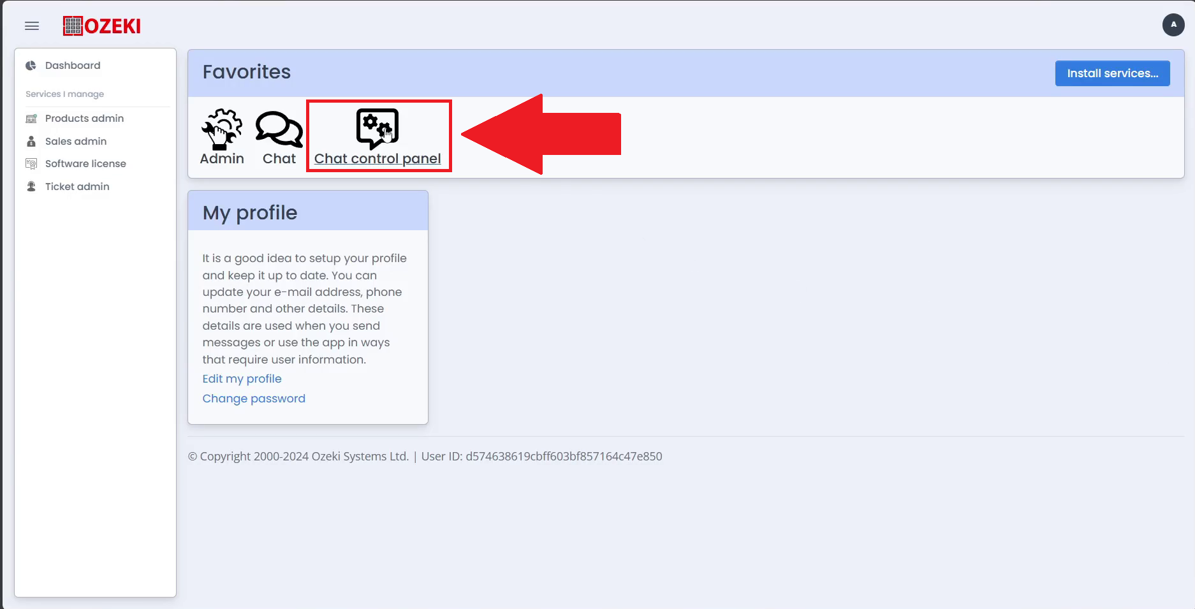Toggle the hamburger sidebar menu
This screenshot has height=609, width=1195.
tap(32, 26)
